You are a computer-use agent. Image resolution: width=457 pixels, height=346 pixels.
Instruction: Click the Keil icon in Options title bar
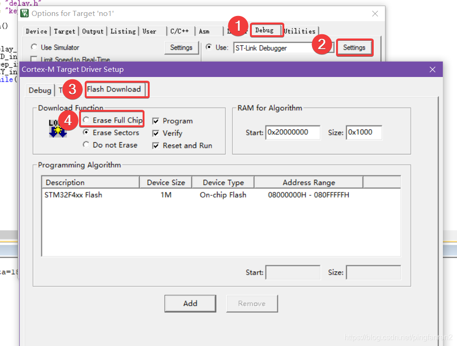coord(24,13)
